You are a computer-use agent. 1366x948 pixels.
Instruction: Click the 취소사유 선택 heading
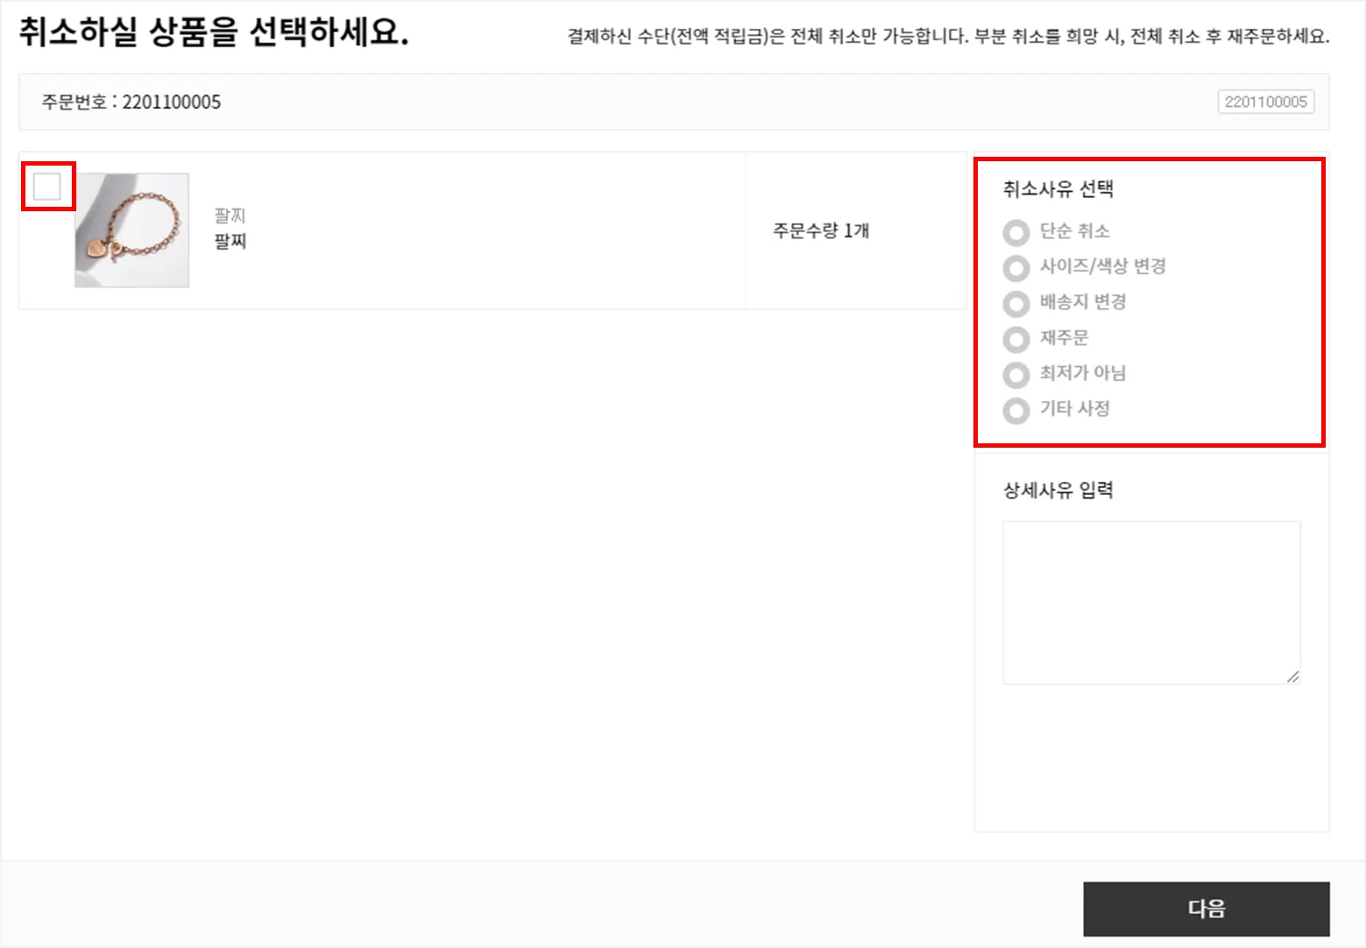(1058, 188)
